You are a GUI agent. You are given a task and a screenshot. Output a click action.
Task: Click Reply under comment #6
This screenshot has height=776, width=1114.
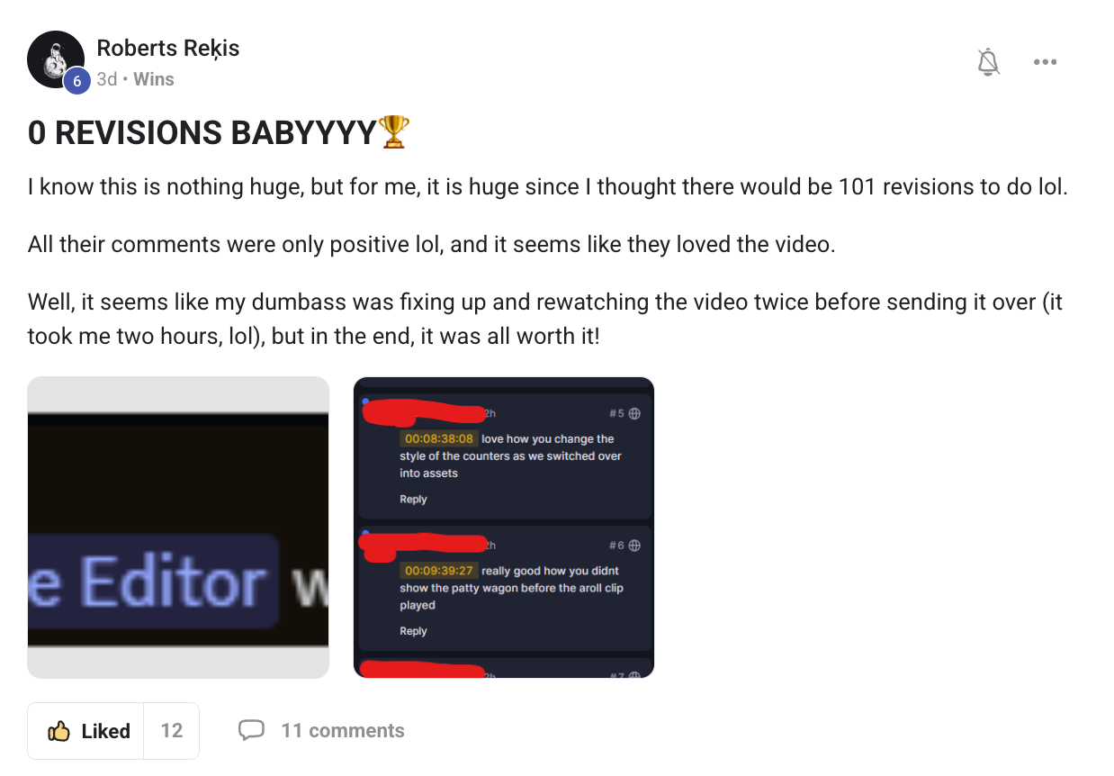(x=413, y=631)
